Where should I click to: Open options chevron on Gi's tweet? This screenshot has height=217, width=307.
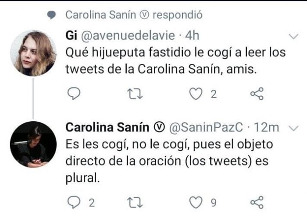[x=293, y=35]
